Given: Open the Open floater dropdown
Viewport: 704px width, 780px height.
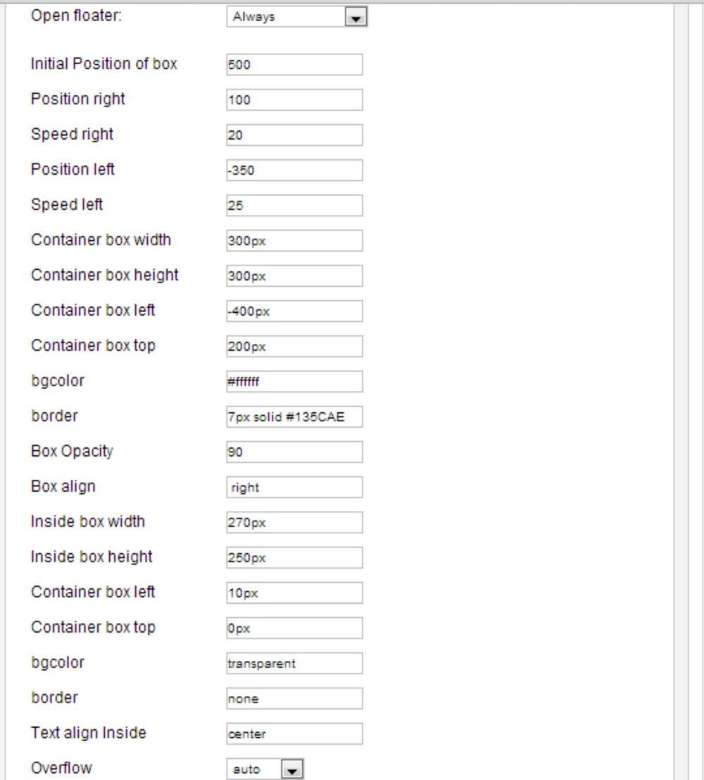Looking at the screenshot, I should point(296,16).
